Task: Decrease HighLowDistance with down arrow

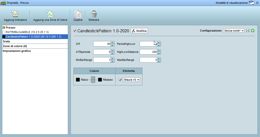Action: pyautogui.click(x=159, y=53)
